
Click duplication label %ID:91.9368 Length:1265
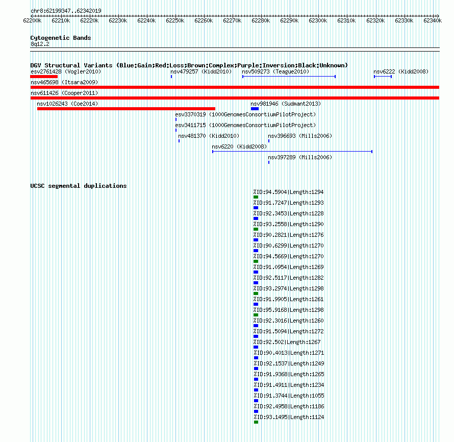coord(289,374)
